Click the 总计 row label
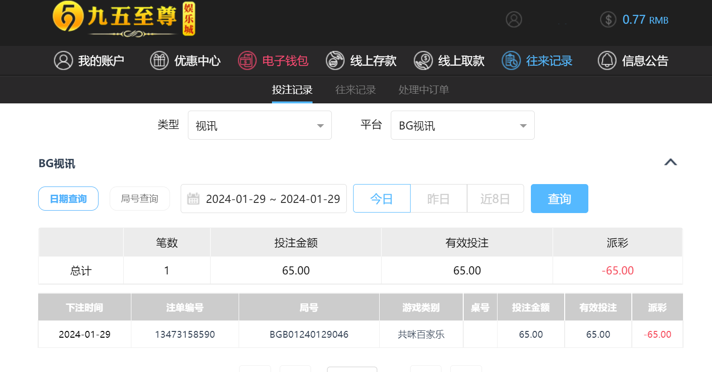 tap(81, 271)
